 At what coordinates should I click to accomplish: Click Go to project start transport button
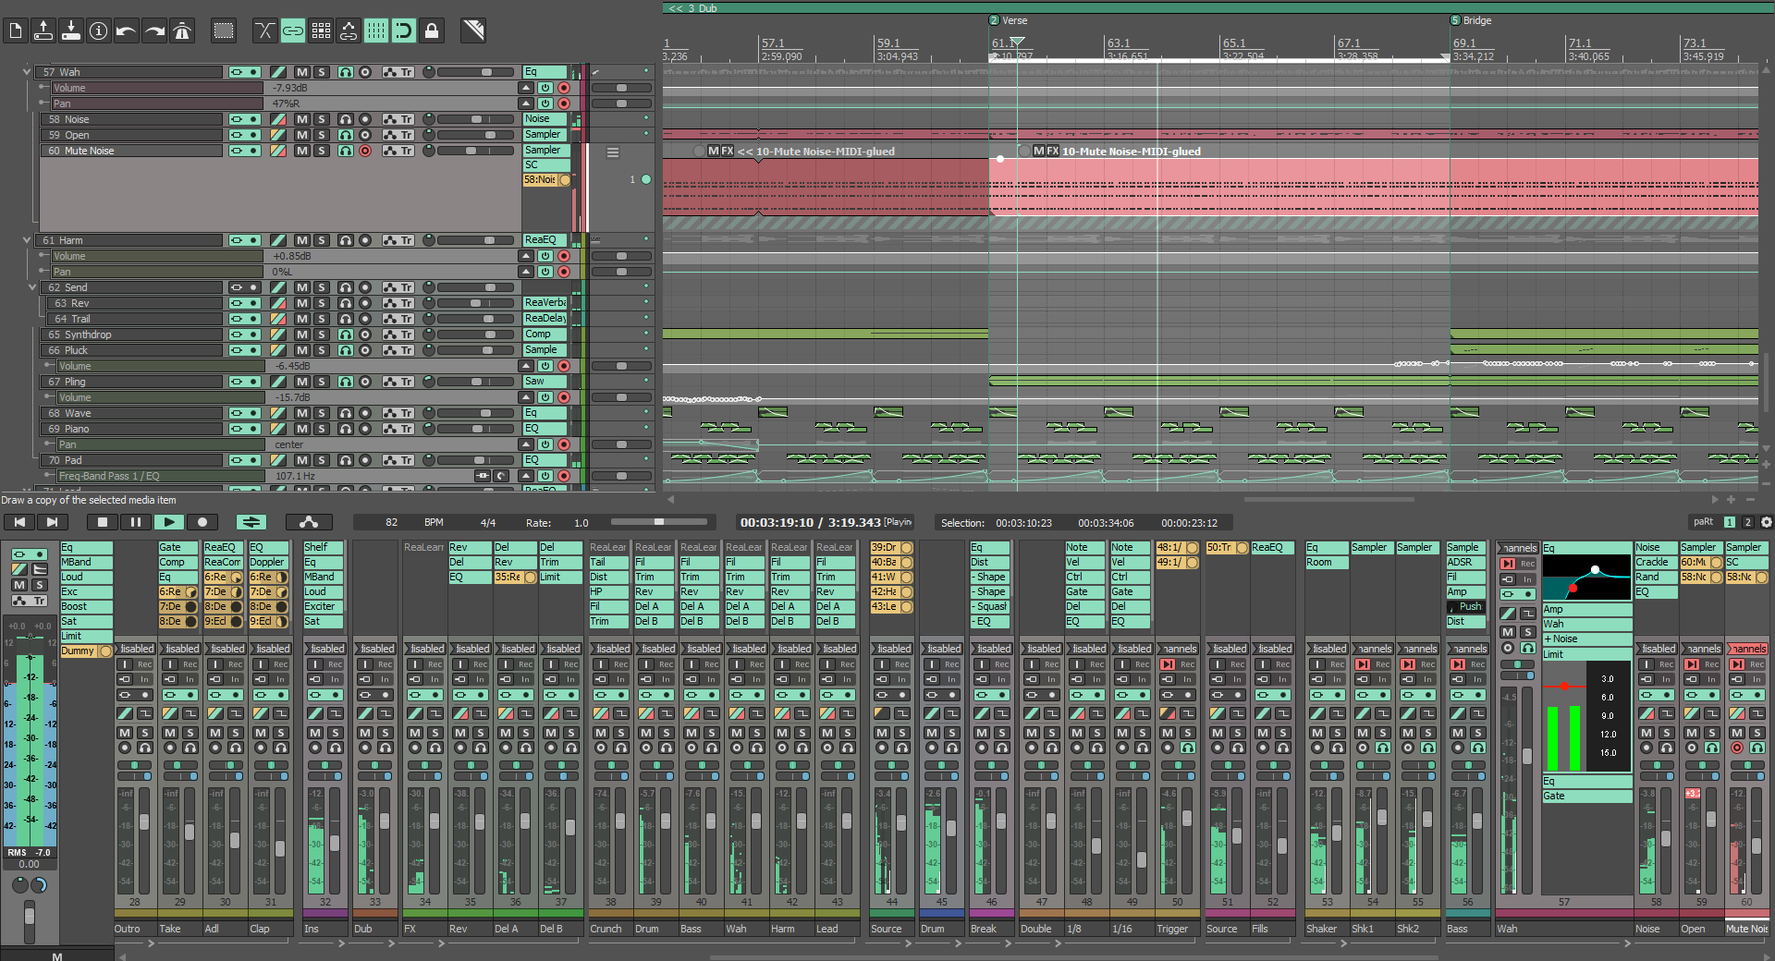click(18, 522)
